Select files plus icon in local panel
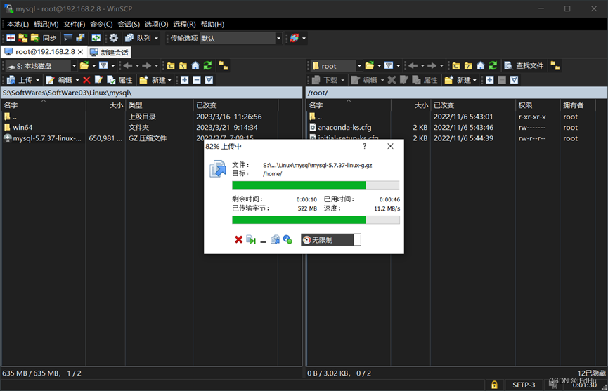This screenshot has height=391, width=608. 185,80
